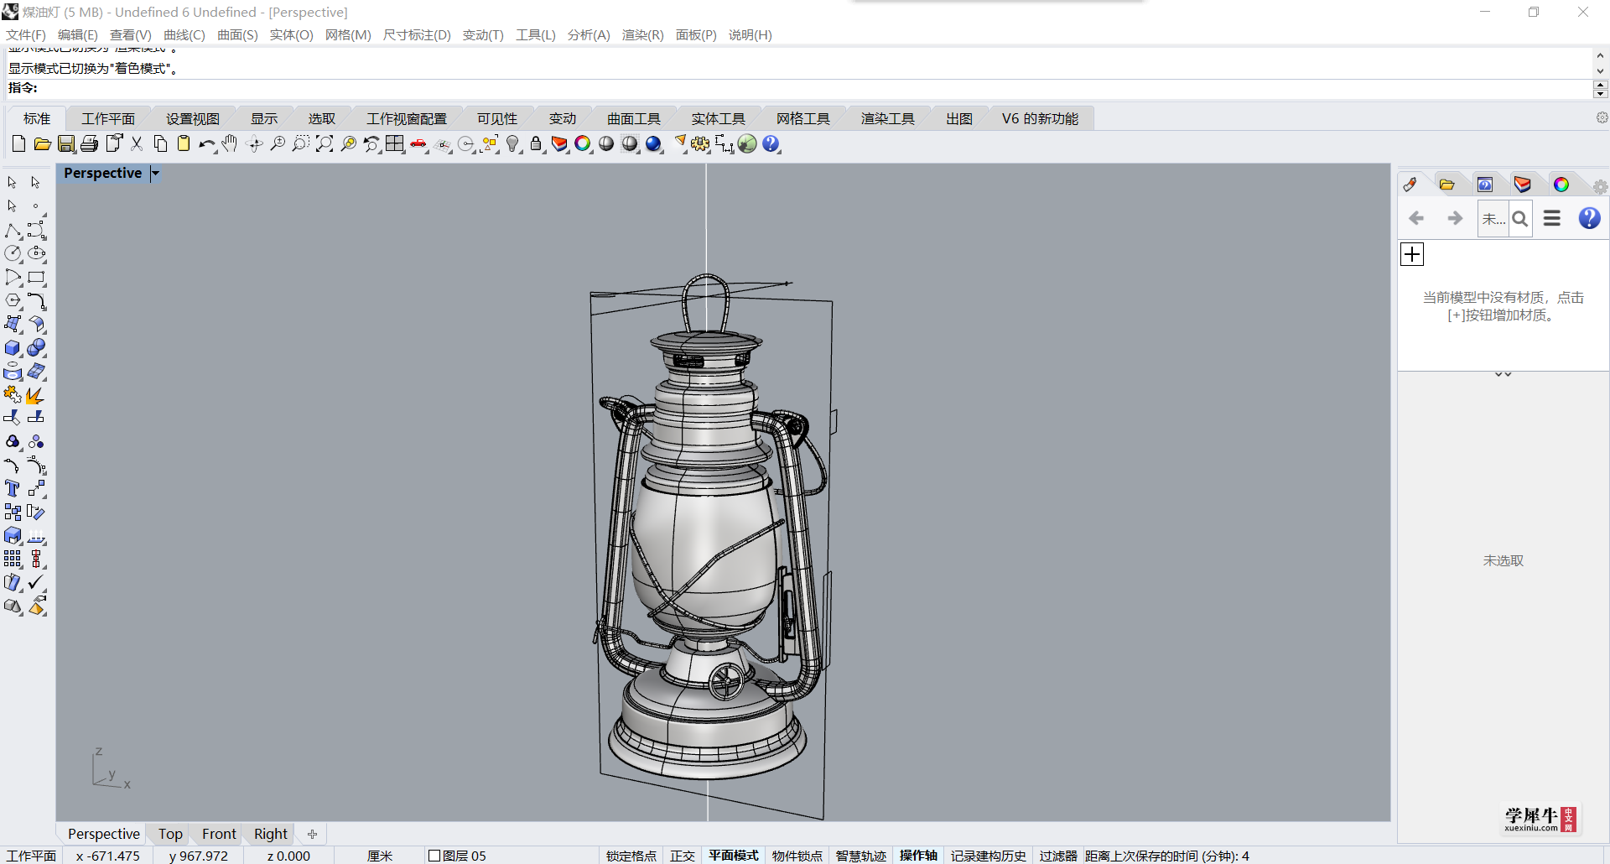Open a file with the folder icon
The height and width of the screenshot is (864, 1610).
pos(42,144)
